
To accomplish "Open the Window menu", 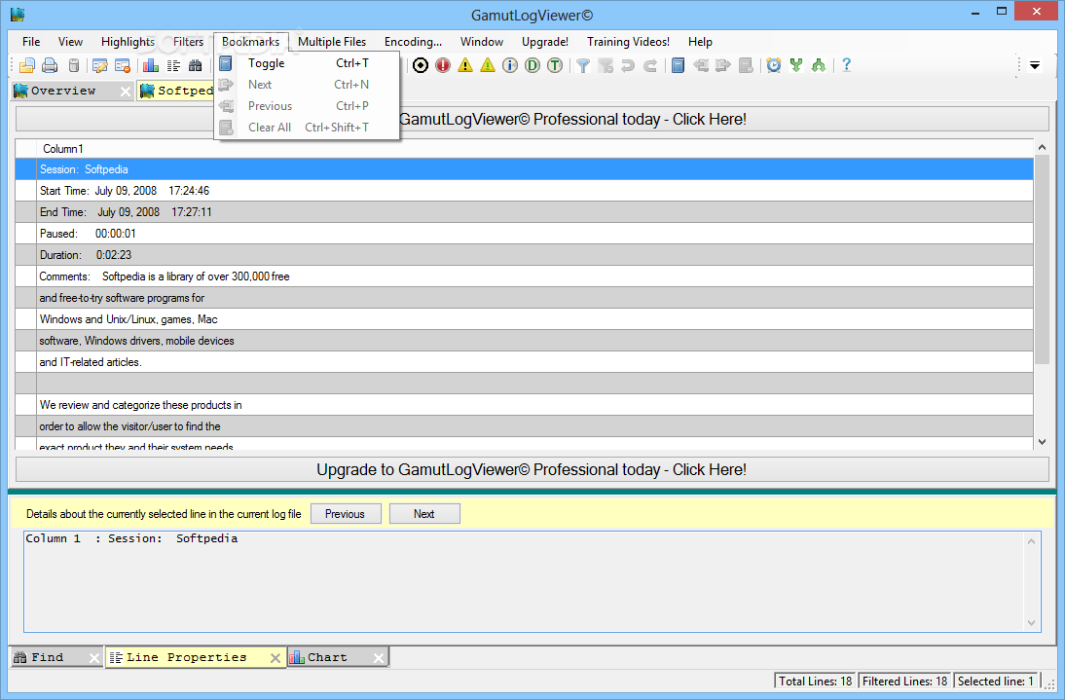I will pyautogui.click(x=482, y=42).
